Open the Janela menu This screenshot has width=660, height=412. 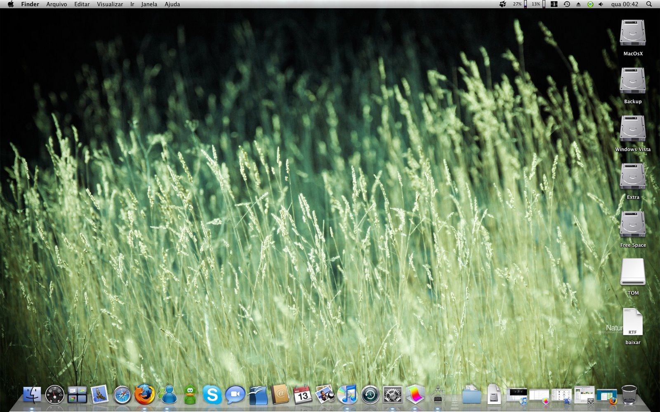click(149, 4)
